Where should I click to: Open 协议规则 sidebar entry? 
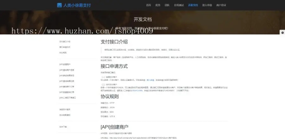[x=63, y=53]
